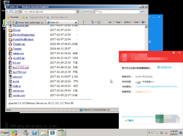Screen dimensions: 183x136
Task: Download Termite.zip link
Action: pos(19,44)
